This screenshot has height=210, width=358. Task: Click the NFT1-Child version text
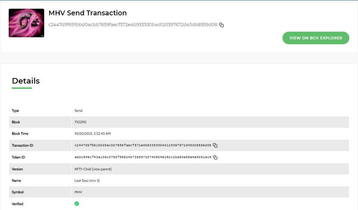[83, 169]
